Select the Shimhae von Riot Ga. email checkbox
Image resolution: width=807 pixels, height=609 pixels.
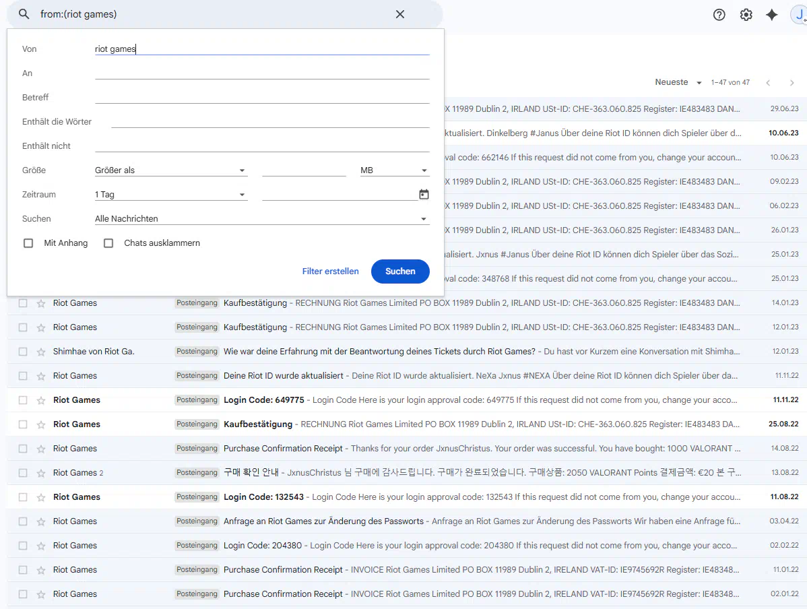[x=23, y=352]
